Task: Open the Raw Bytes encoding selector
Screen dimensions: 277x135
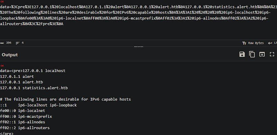Action: (x=253, y=43)
